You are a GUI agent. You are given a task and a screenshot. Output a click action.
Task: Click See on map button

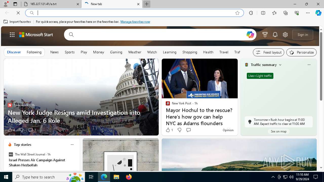pos(278,131)
